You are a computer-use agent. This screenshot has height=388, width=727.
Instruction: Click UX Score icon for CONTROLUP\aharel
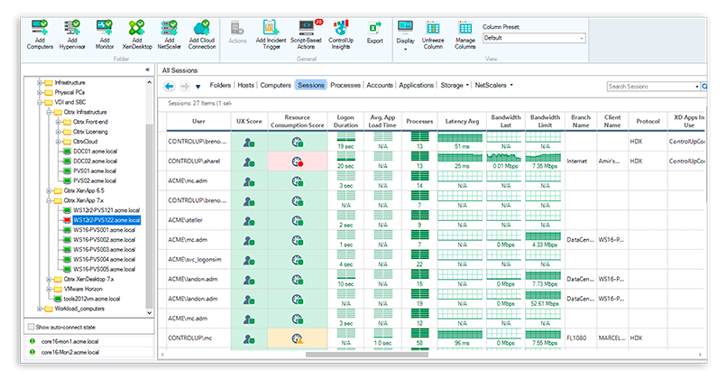click(249, 162)
